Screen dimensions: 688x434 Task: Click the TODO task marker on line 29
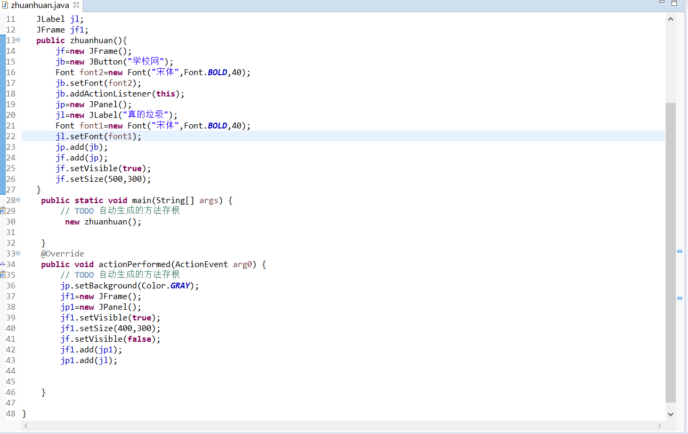(x=3, y=211)
